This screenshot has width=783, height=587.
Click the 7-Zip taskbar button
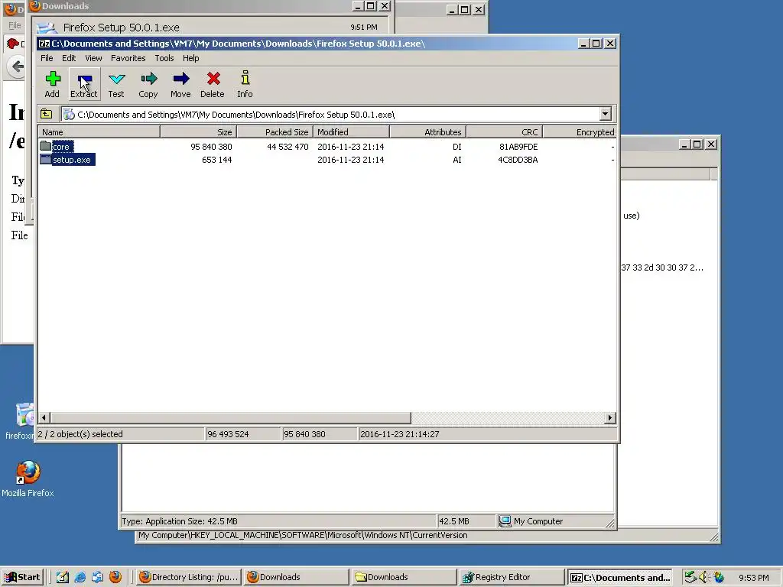(x=620, y=577)
